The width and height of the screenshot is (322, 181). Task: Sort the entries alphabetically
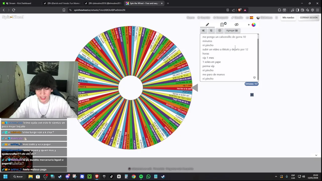point(211,30)
